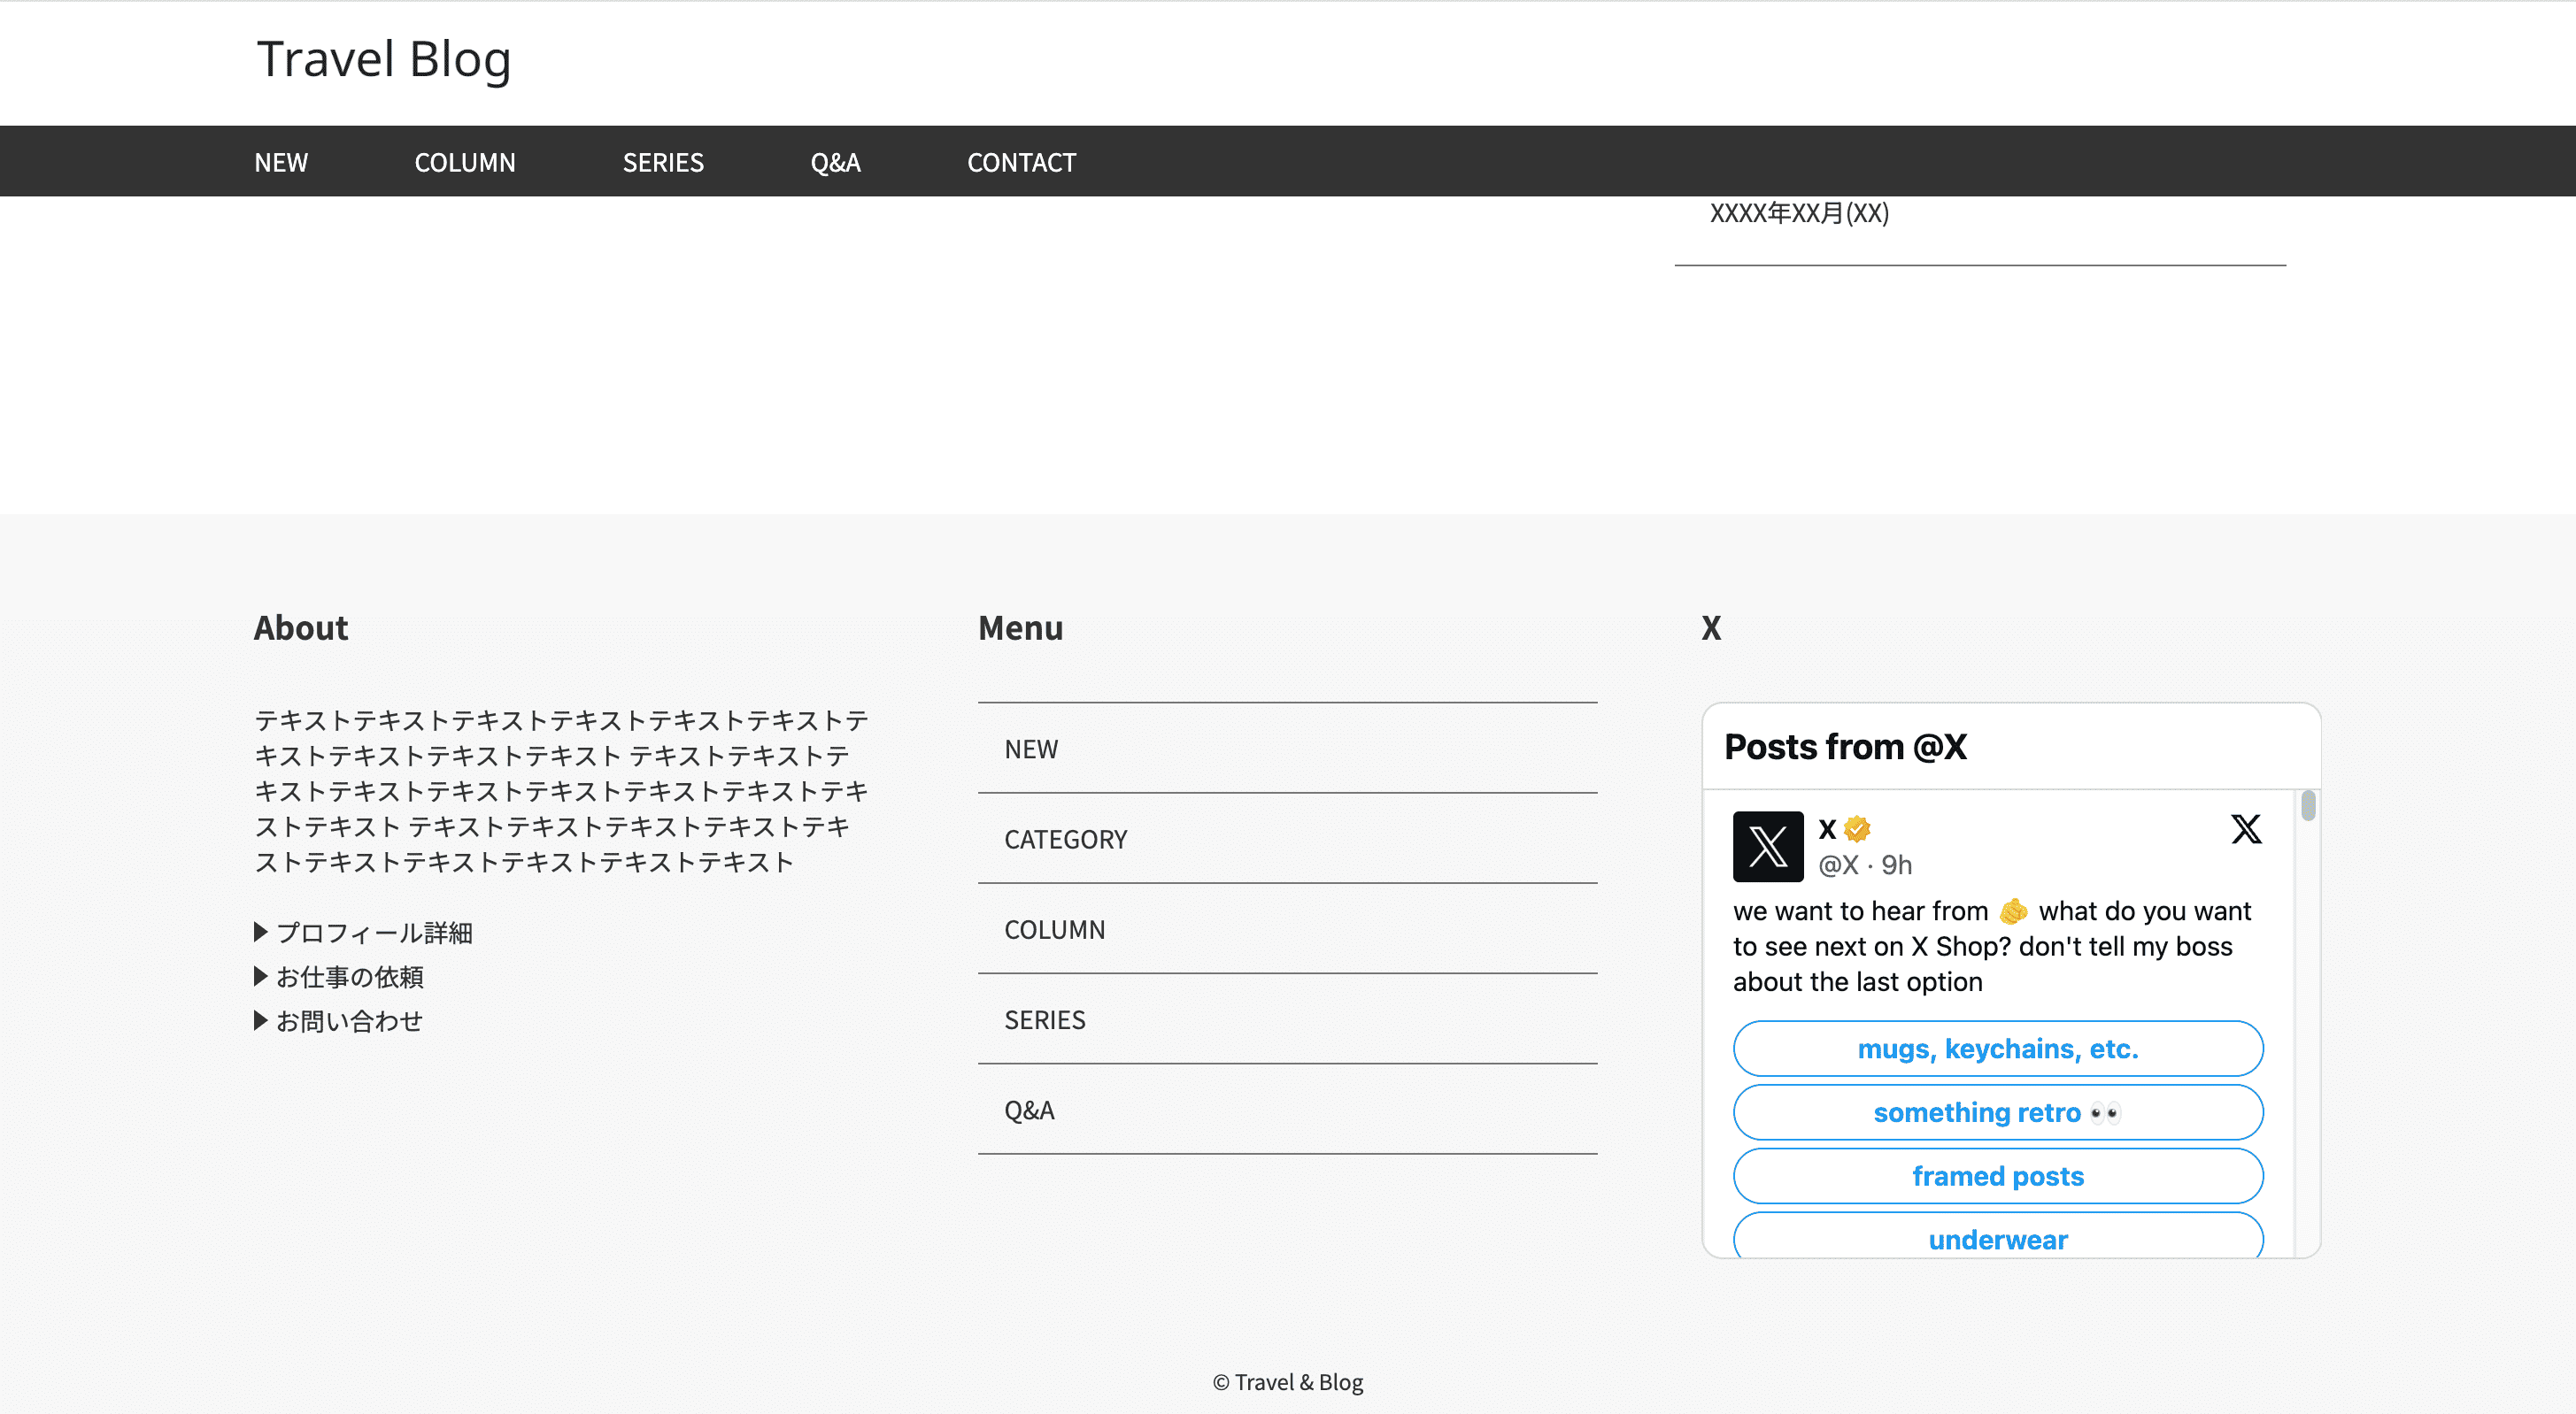Click the SERIES footer menu item
Viewport: 2576px width, 1414px height.
point(1044,1018)
